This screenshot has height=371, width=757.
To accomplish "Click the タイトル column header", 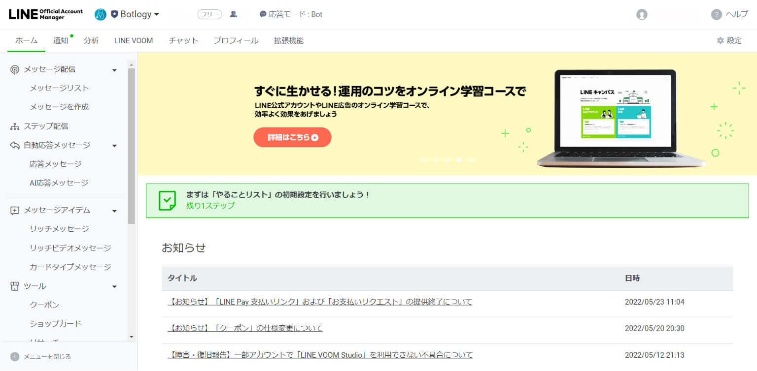I will pos(182,278).
